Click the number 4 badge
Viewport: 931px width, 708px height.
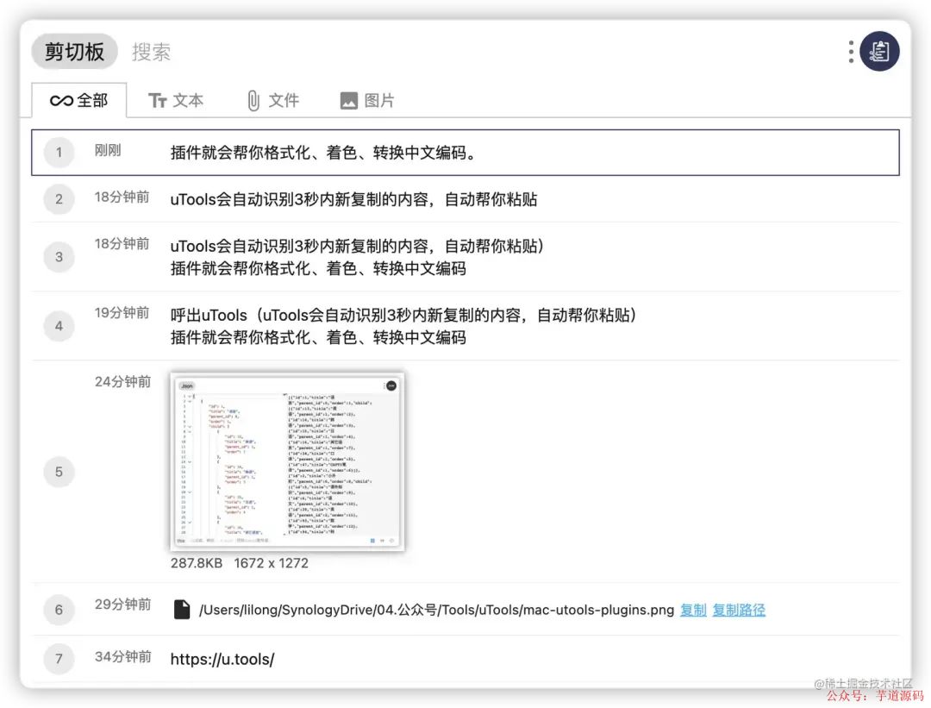(59, 325)
